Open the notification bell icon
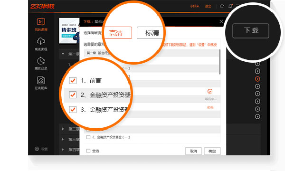Viewport: 285px width, 171px height. pos(230,6)
